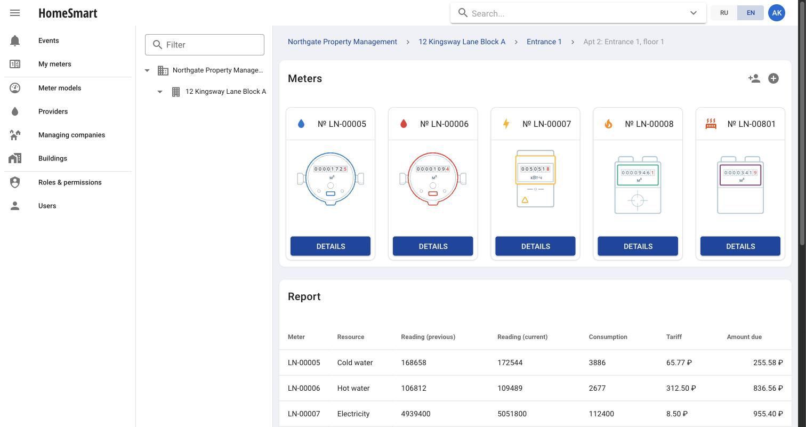The width and height of the screenshot is (806, 427).
Task: Click hot water drop icon on LN-00006
Action: (x=404, y=124)
